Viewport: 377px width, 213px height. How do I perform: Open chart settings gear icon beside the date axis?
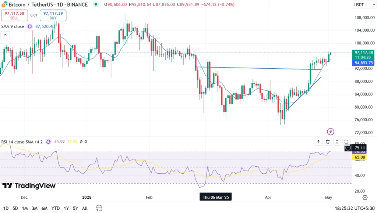click(x=365, y=198)
